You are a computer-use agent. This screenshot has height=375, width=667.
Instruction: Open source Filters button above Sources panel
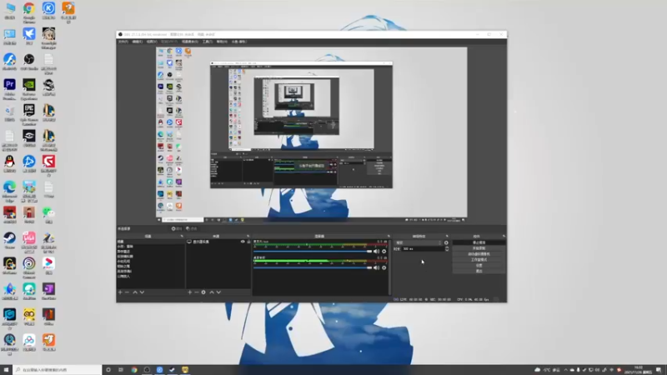click(x=192, y=228)
